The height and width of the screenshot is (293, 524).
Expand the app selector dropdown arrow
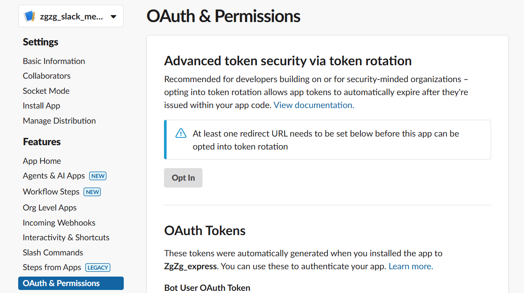[x=113, y=17]
